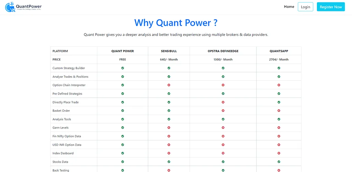Click Sensibull check icon for Custom Strategy Builder

169,68
